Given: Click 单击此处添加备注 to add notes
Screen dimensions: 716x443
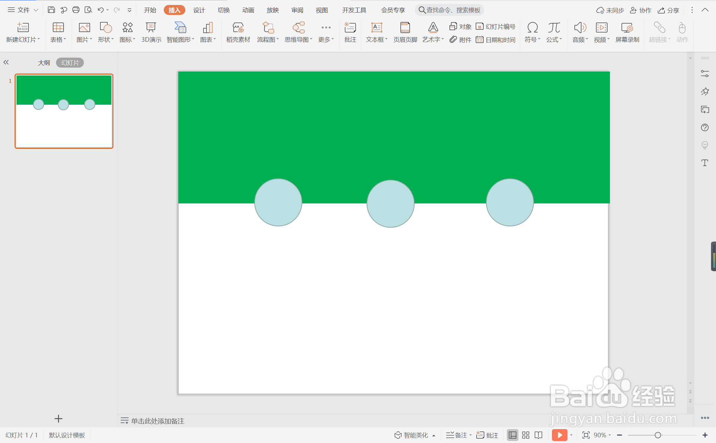Looking at the screenshot, I should [x=157, y=421].
